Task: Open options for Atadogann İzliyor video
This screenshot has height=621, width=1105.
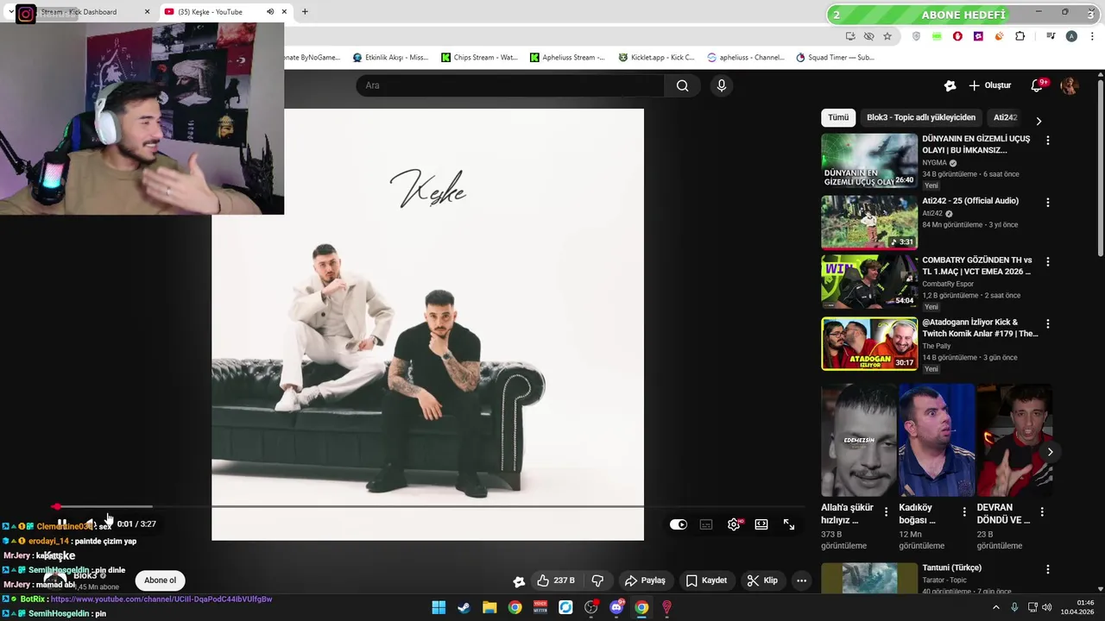Action: click(1048, 323)
